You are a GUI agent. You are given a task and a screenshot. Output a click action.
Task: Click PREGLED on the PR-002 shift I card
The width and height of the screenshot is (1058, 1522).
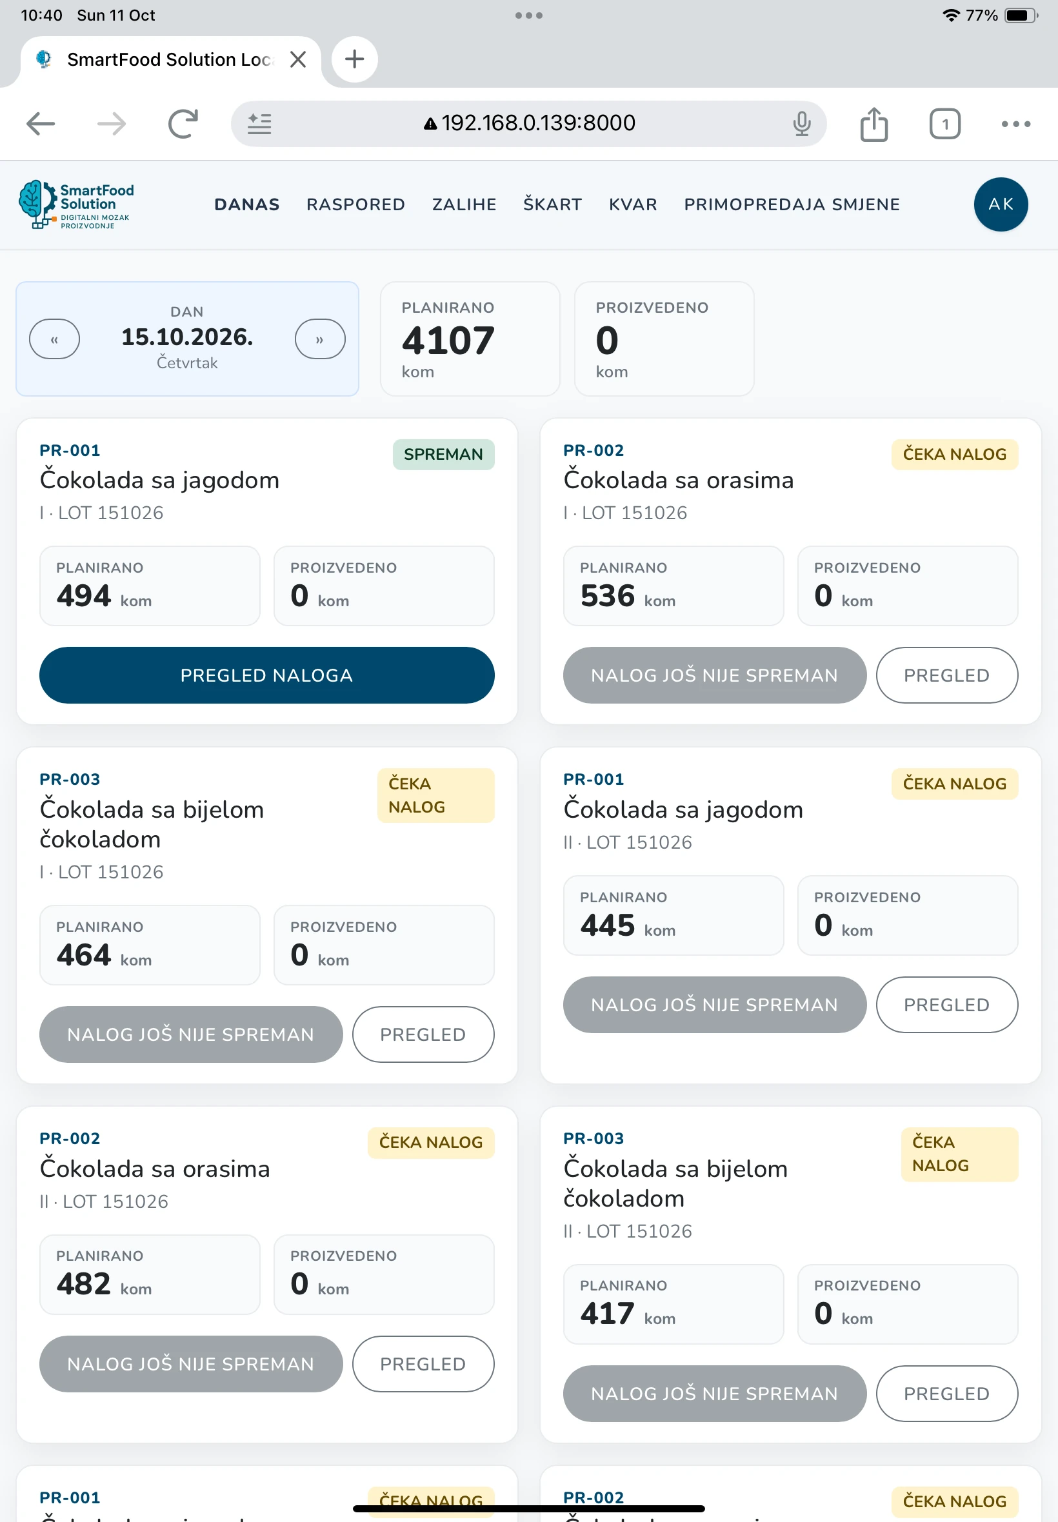(x=946, y=675)
